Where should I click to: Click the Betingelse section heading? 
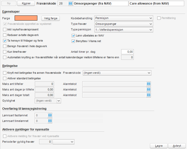[x=10, y=66]
